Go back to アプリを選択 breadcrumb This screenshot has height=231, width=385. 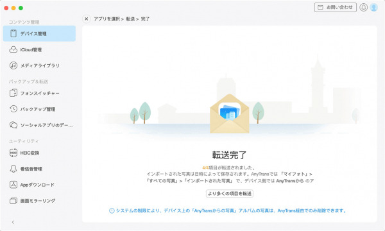[x=107, y=19]
